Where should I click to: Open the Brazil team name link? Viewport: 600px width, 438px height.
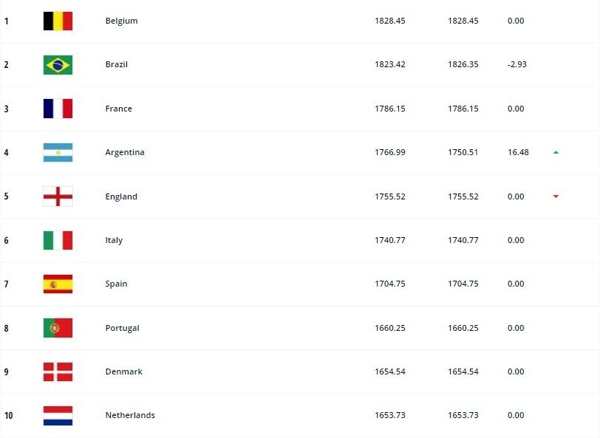pos(116,64)
